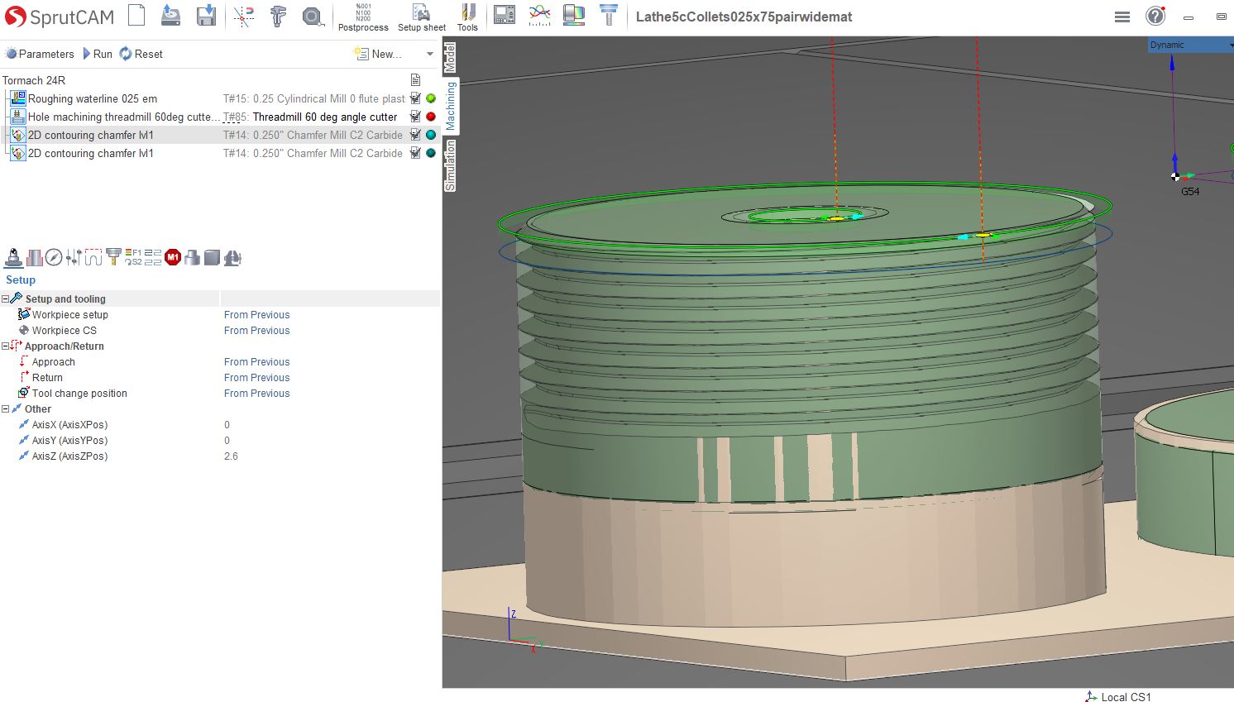Select the compass icon in the parameter toolbar

(x=54, y=258)
